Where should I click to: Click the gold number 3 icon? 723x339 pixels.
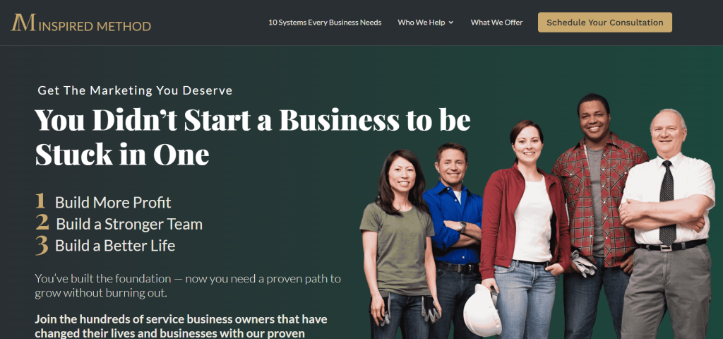tap(42, 245)
